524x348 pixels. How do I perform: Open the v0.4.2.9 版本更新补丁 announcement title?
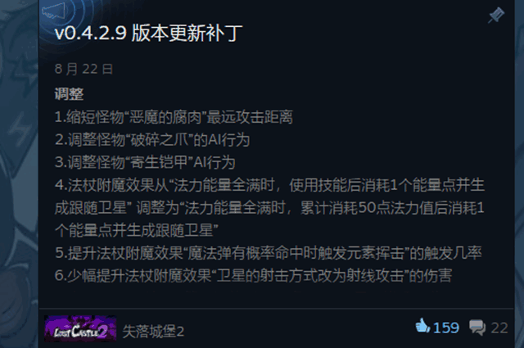point(148,33)
